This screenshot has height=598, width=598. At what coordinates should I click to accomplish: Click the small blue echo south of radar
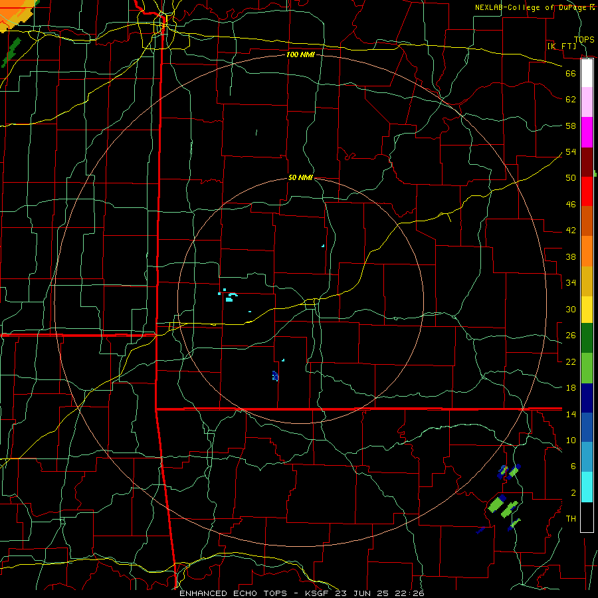275,376
